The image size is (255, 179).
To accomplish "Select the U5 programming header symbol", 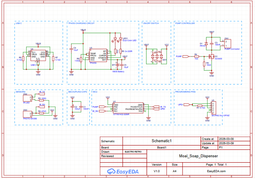I will point(214,108).
